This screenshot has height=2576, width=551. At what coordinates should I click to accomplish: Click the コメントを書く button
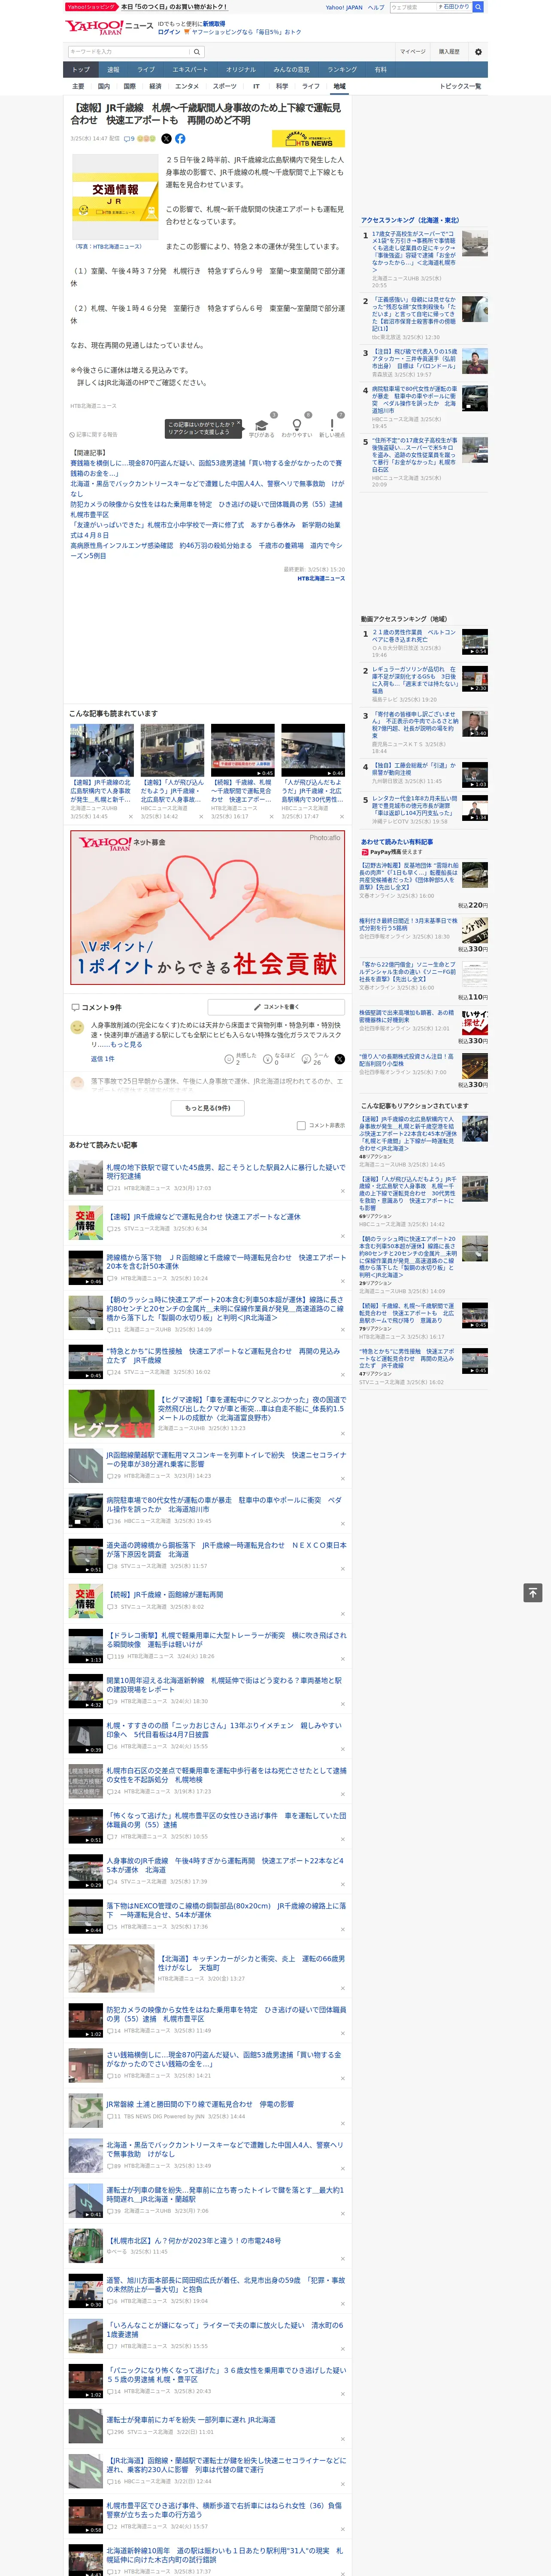pyautogui.click(x=276, y=1007)
